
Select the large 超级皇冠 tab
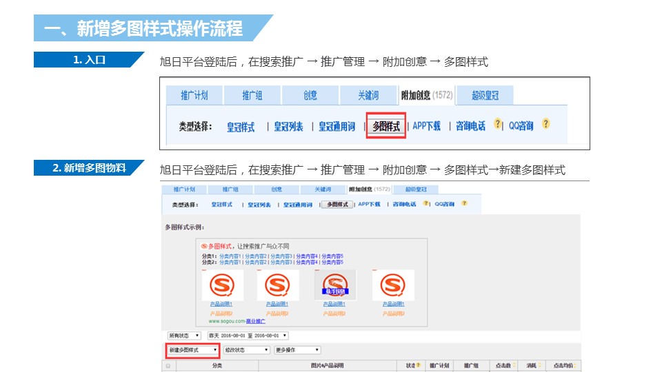[485, 95]
